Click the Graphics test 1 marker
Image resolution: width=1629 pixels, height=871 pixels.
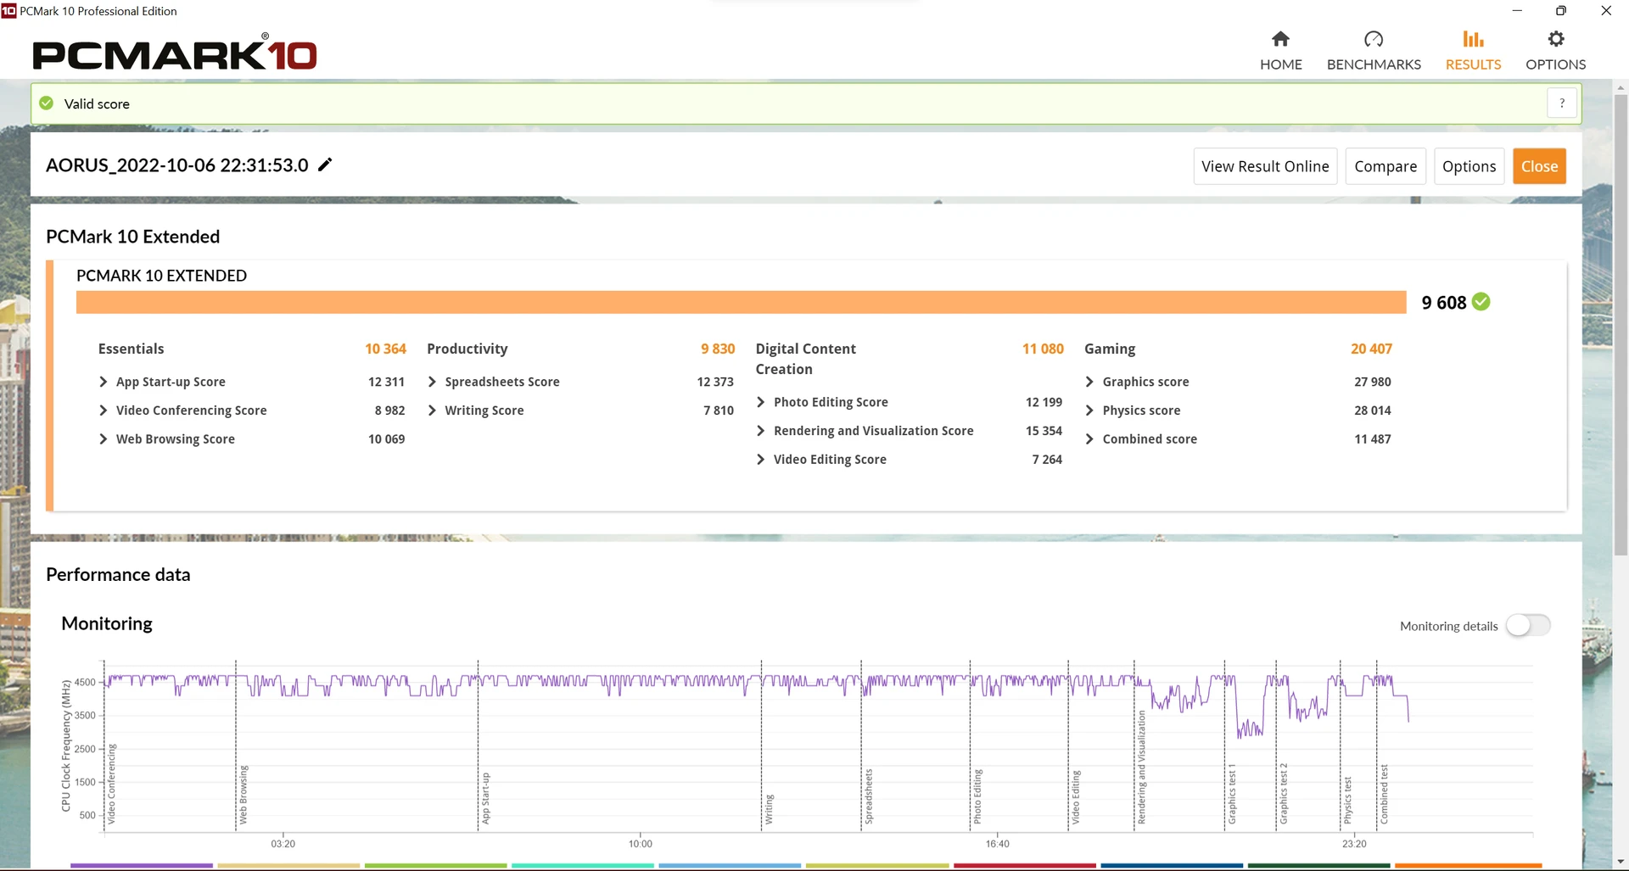[x=1232, y=794]
